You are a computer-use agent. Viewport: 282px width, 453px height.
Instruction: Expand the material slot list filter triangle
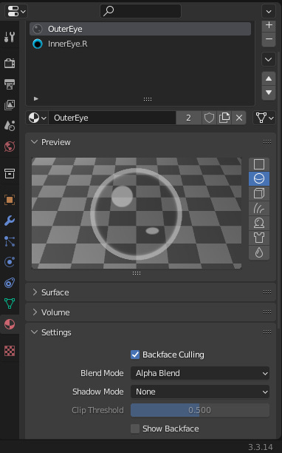[x=36, y=98]
